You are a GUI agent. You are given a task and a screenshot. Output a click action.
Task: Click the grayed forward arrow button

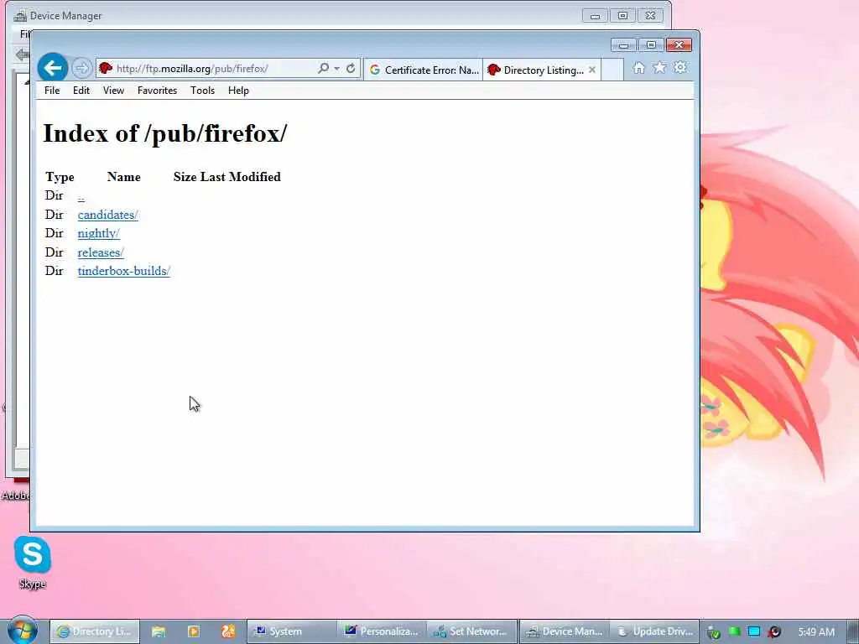click(81, 69)
